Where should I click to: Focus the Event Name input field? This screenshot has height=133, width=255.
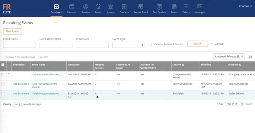tap(19, 45)
